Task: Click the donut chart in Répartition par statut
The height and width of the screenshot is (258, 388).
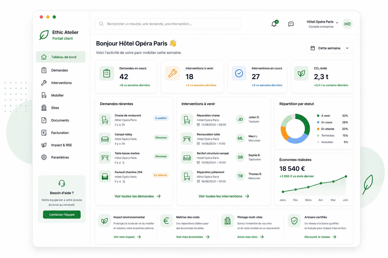Action: coord(295,128)
